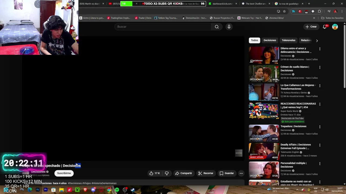This screenshot has width=346, height=194.
Task: Click Recortar to clip the video
Action: point(206,173)
